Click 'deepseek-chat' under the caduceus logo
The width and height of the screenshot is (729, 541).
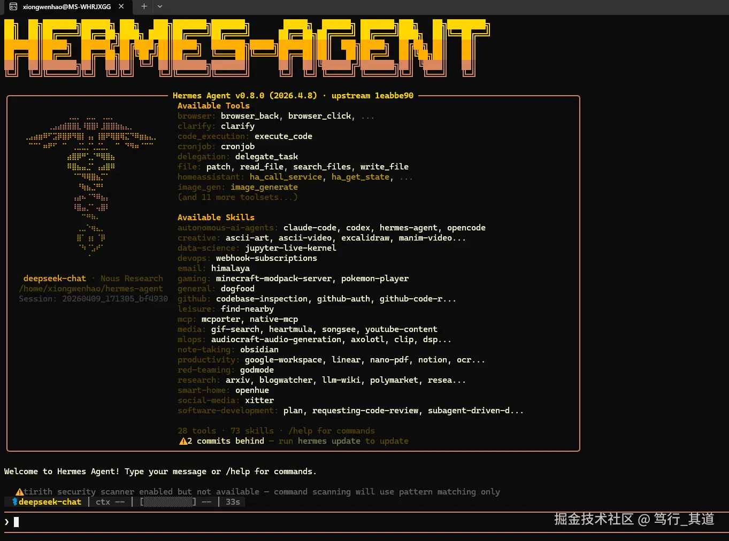point(55,279)
